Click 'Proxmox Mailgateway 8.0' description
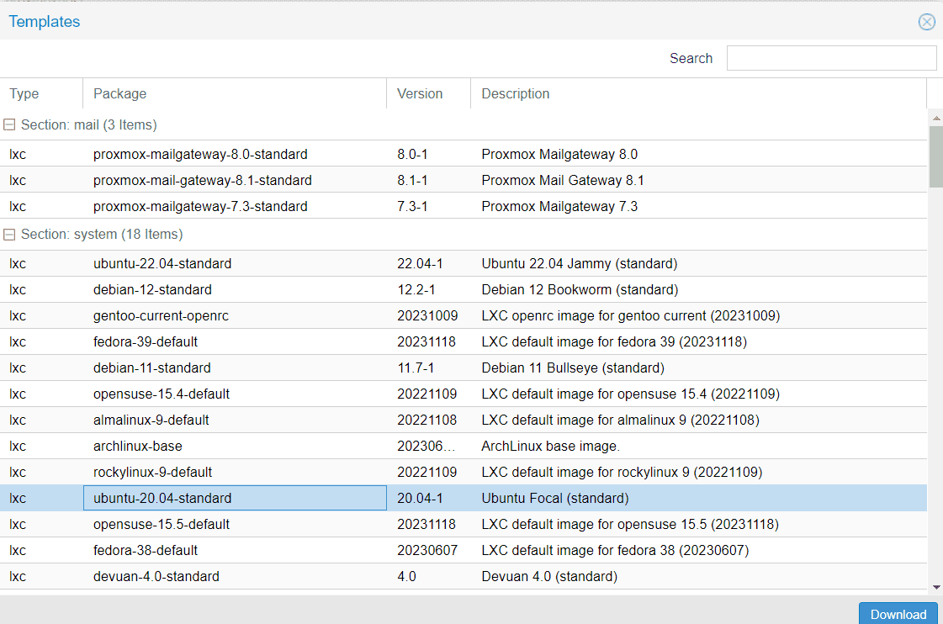The width and height of the screenshot is (943, 624). click(559, 155)
